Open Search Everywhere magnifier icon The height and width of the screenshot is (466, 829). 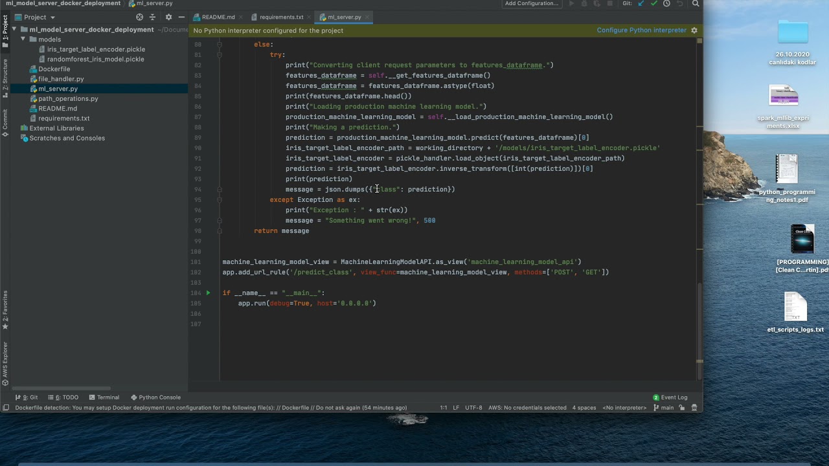click(696, 3)
